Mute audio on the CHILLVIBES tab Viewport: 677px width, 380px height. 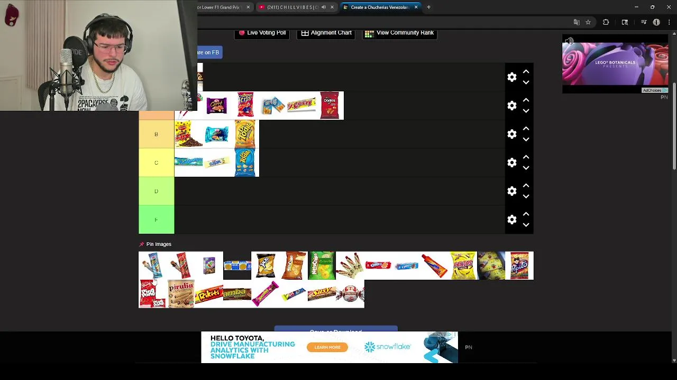(324, 7)
